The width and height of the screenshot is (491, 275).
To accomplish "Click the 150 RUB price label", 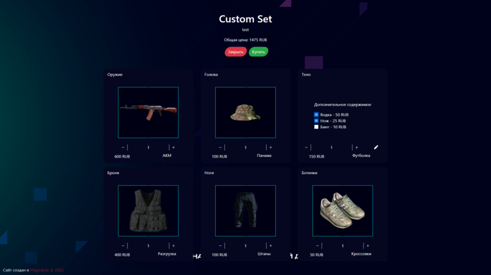I will [x=317, y=157].
